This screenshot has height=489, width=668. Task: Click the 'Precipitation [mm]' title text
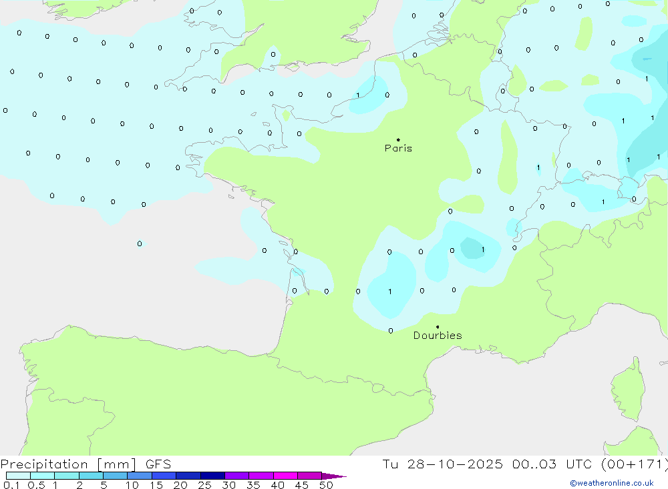click(68, 464)
